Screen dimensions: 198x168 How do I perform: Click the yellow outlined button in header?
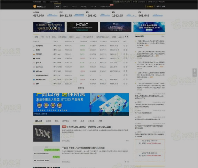click(x=150, y=6)
